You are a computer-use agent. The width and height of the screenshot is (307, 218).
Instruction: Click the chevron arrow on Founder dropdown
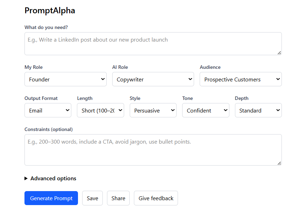click(x=103, y=79)
